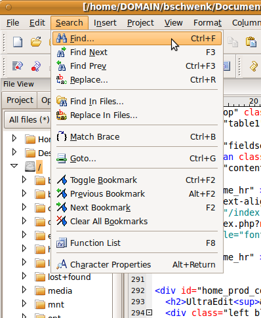Screen dimensions: 261x318
Task: Select Replace In Files... entry
Action: pyautogui.click(x=137, y=115)
